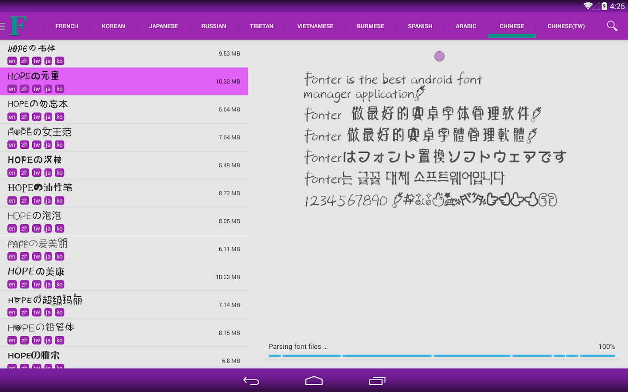Screen dimensions: 628x392
Task: Pick the 8.72 MB HOPE font
Action: tap(124, 193)
